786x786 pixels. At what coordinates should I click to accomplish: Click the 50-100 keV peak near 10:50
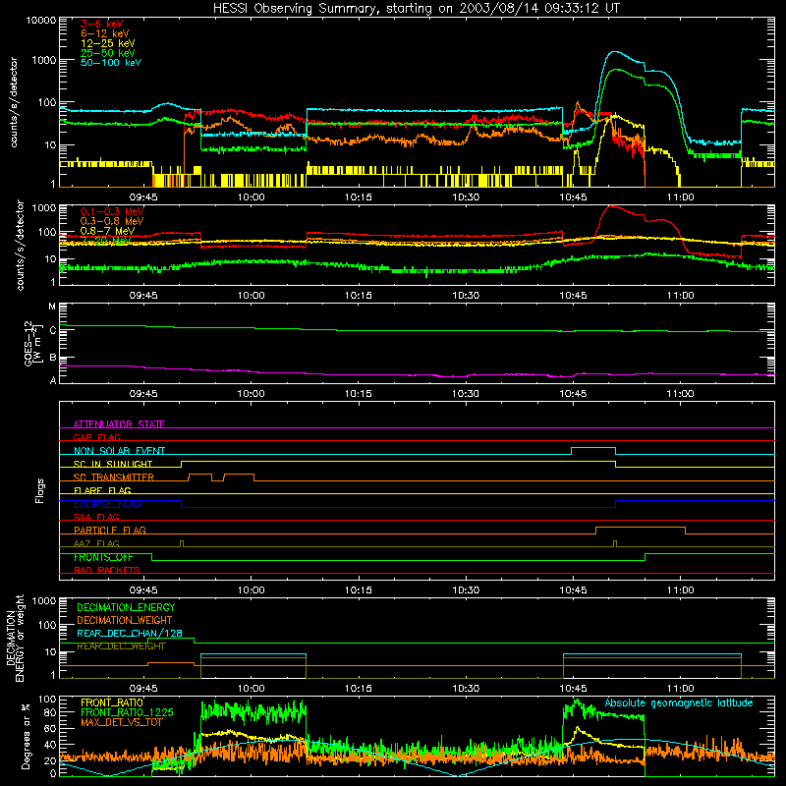(615, 52)
